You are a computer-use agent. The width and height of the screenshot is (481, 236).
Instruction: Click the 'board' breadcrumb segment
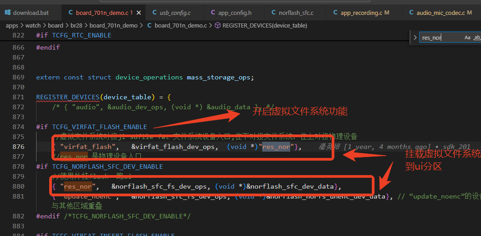55,25
